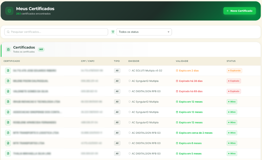Click the Ativo badge in the Expira em 6 meses row
262x160 pixels.
coord(232,143)
